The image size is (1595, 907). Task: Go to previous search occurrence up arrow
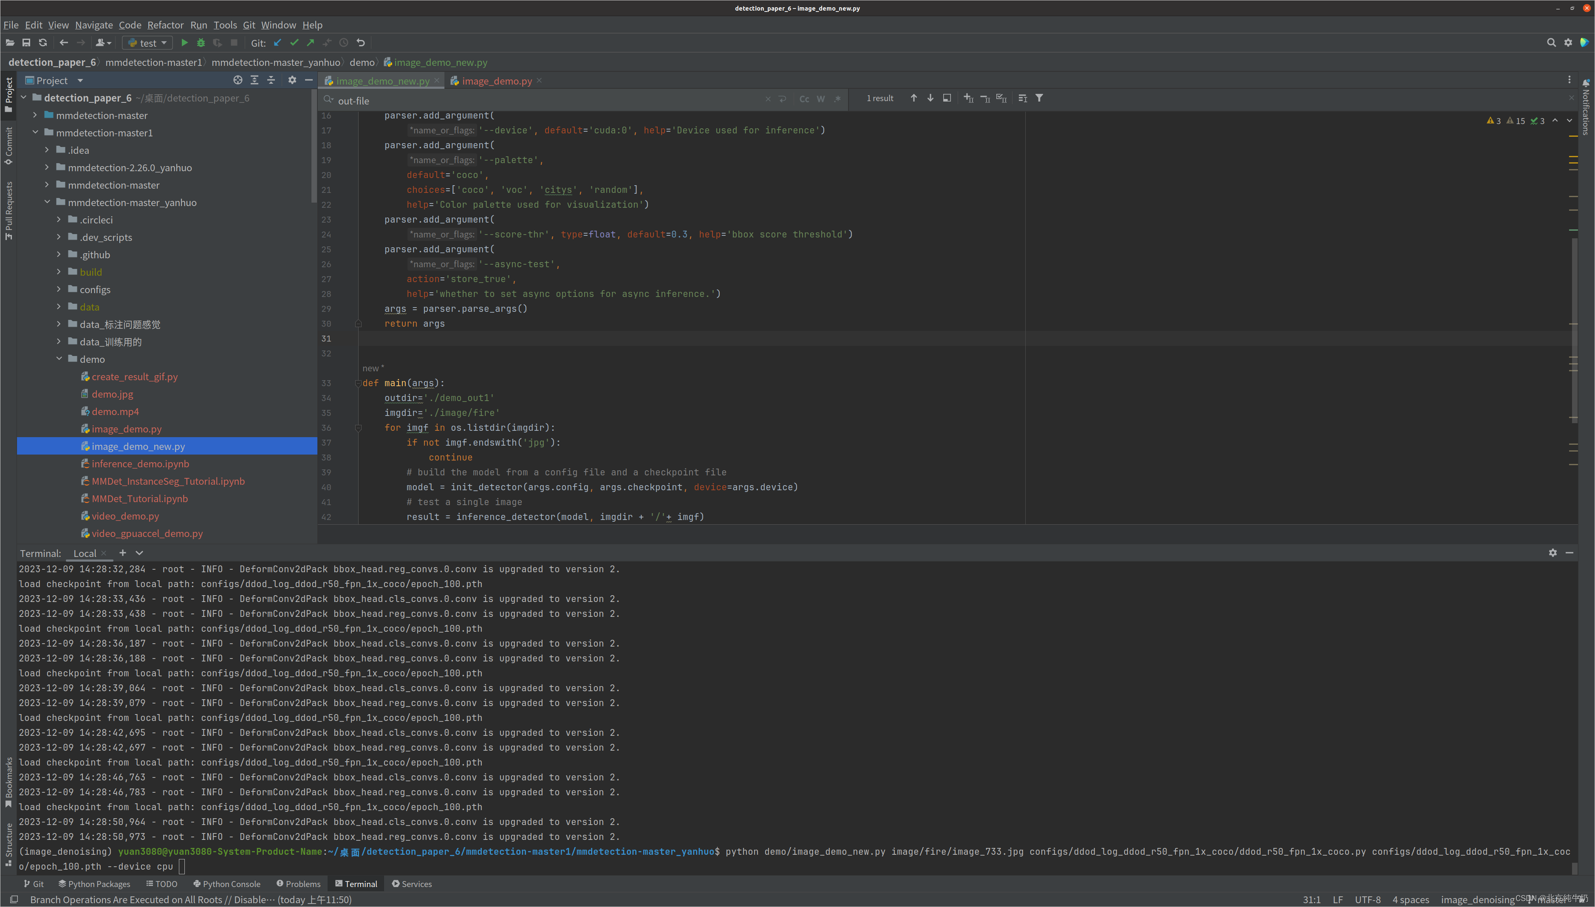[913, 99]
